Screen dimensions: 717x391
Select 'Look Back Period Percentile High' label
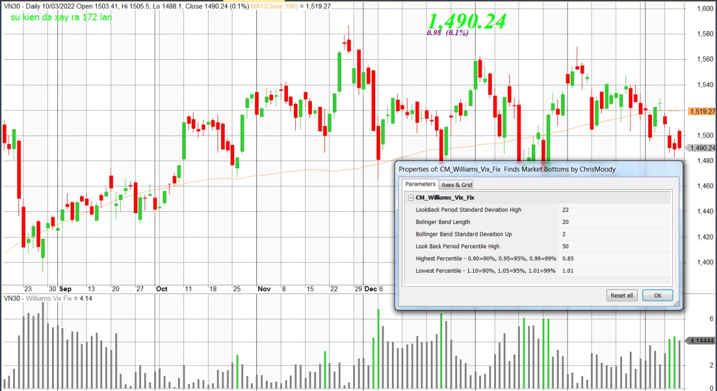point(458,247)
